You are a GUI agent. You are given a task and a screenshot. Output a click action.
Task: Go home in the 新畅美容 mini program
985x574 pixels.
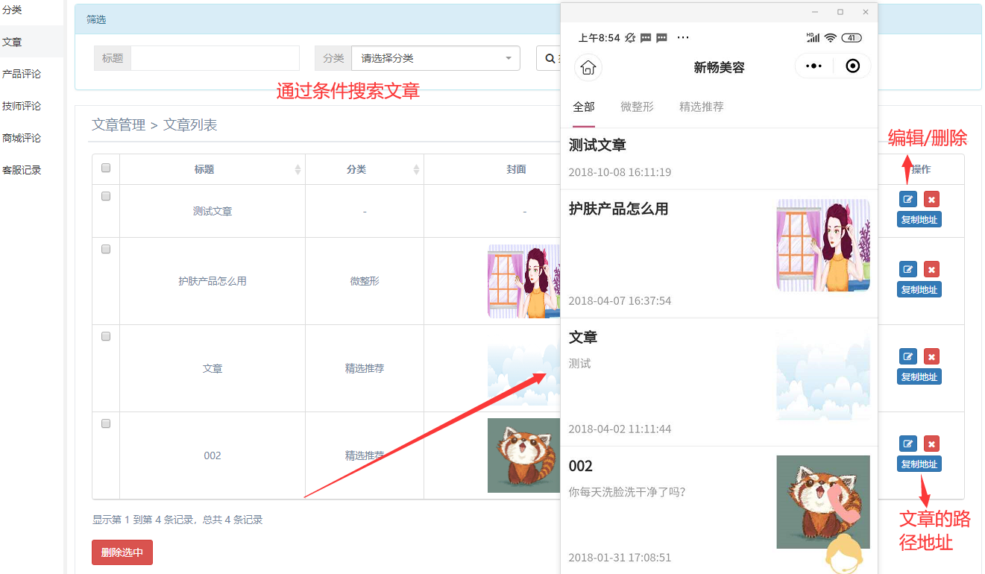588,68
